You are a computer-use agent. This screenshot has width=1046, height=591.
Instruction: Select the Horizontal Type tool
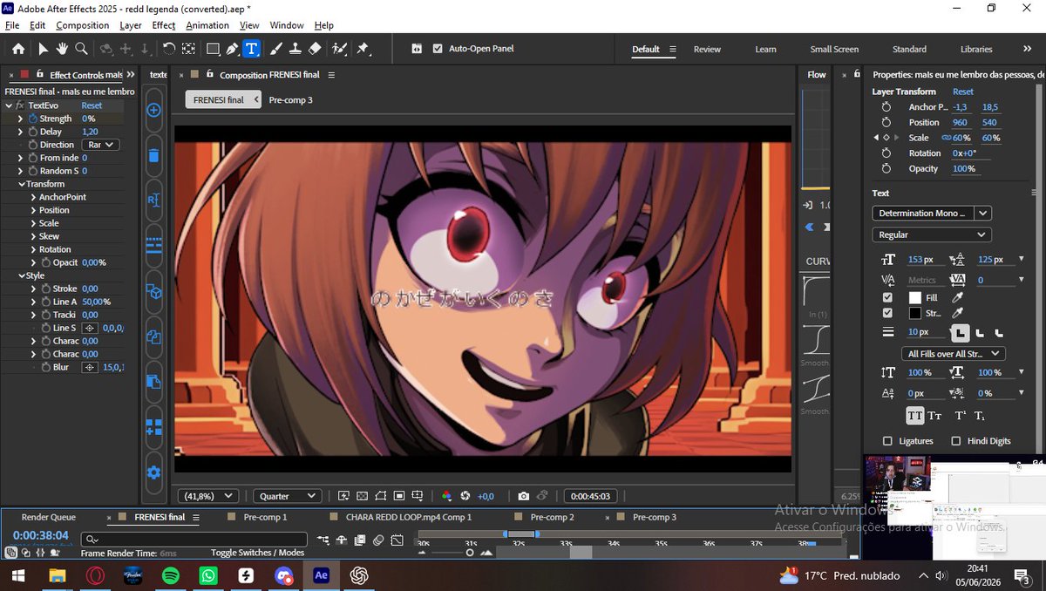251,49
